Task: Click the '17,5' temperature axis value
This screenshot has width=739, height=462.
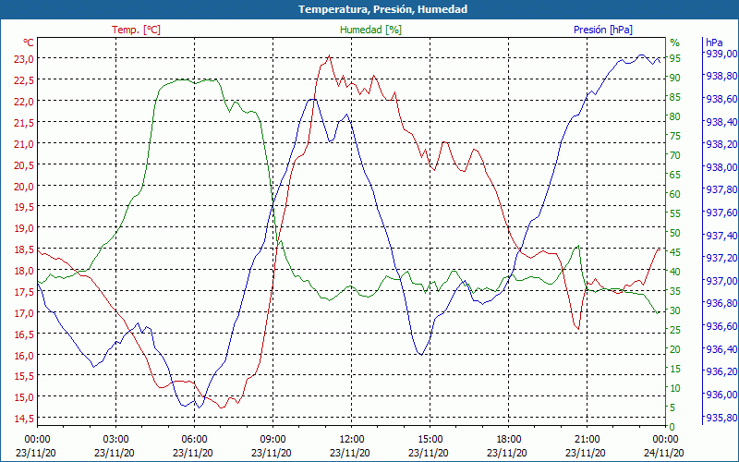Action: pyautogui.click(x=24, y=292)
